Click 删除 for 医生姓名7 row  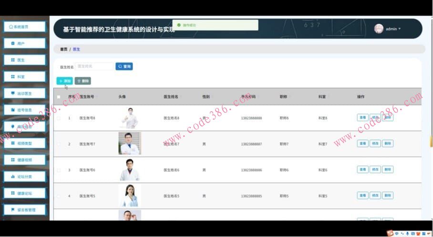[388, 144]
